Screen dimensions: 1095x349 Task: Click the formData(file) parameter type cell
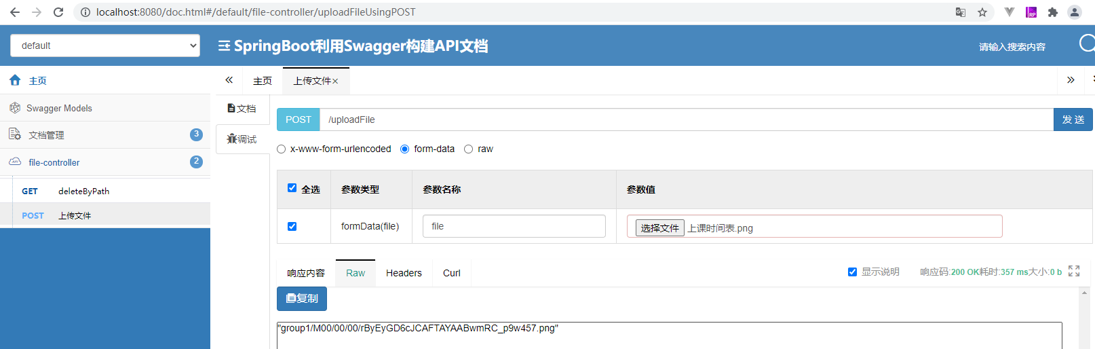(370, 226)
